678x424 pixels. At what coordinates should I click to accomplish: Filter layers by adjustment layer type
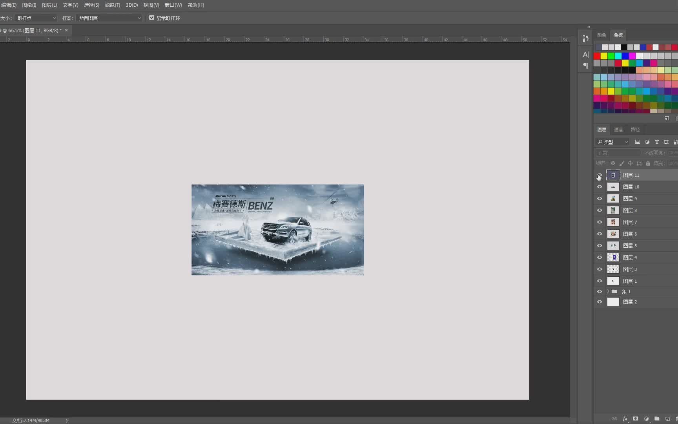click(647, 142)
